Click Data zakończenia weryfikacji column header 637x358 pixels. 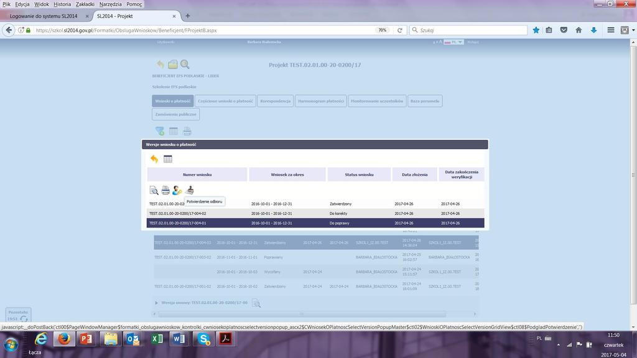(462, 175)
